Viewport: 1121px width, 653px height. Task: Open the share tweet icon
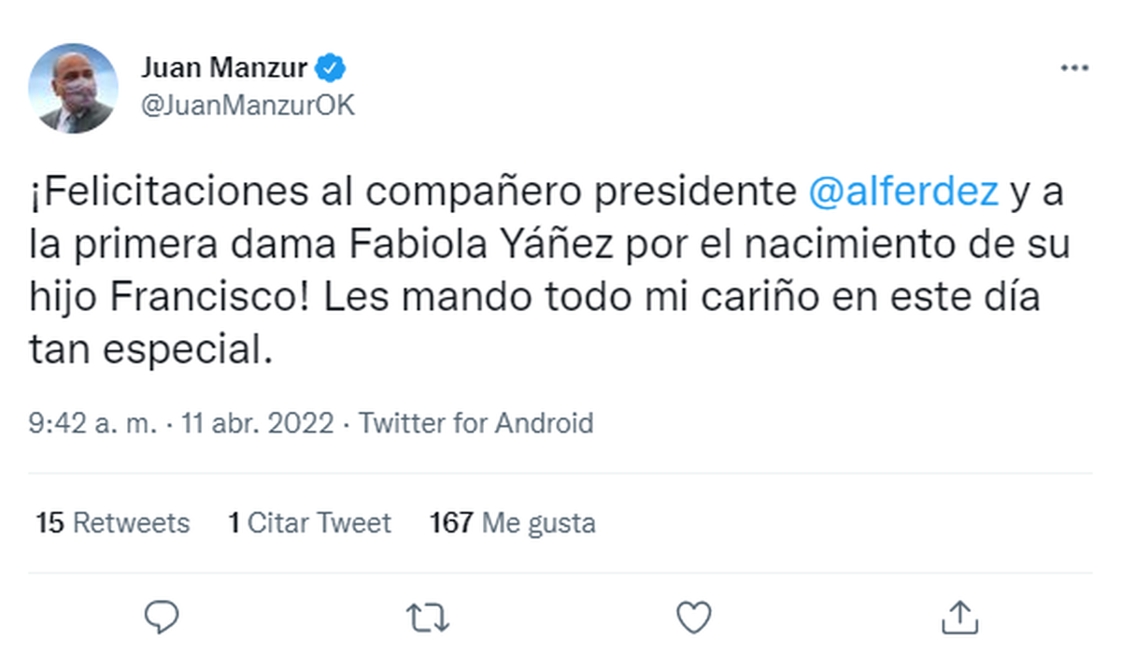(958, 616)
